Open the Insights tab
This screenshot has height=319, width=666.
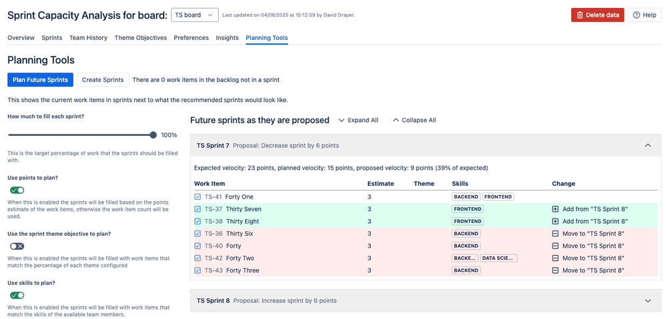[x=227, y=38]
